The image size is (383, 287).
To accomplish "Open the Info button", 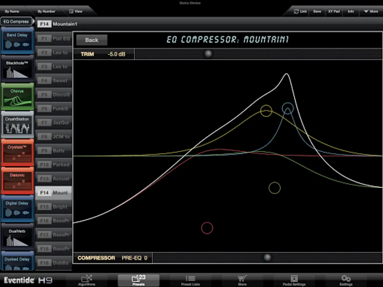I will [x=351, y=11].
